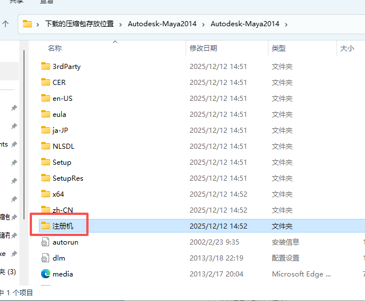Click the 配置设置 type cell of dlm
Screen dimensions: 365x301
tap(286, 258)
